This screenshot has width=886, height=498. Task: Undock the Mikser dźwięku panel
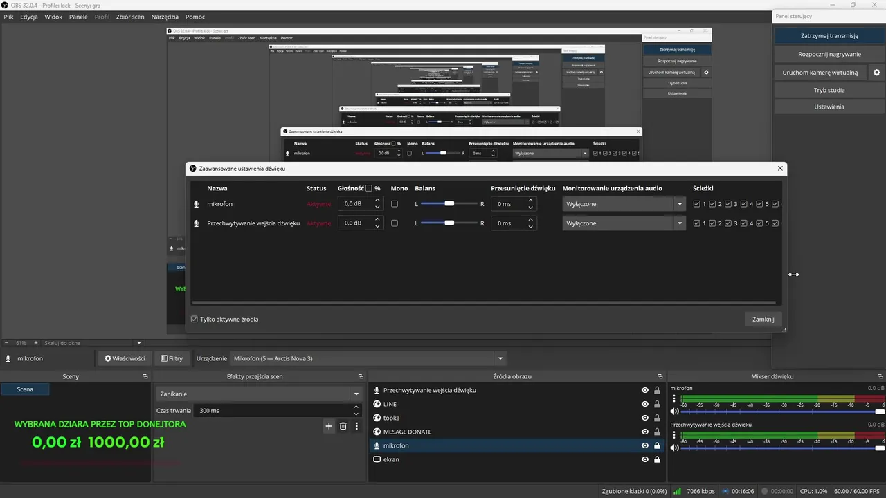click(879, 376)
